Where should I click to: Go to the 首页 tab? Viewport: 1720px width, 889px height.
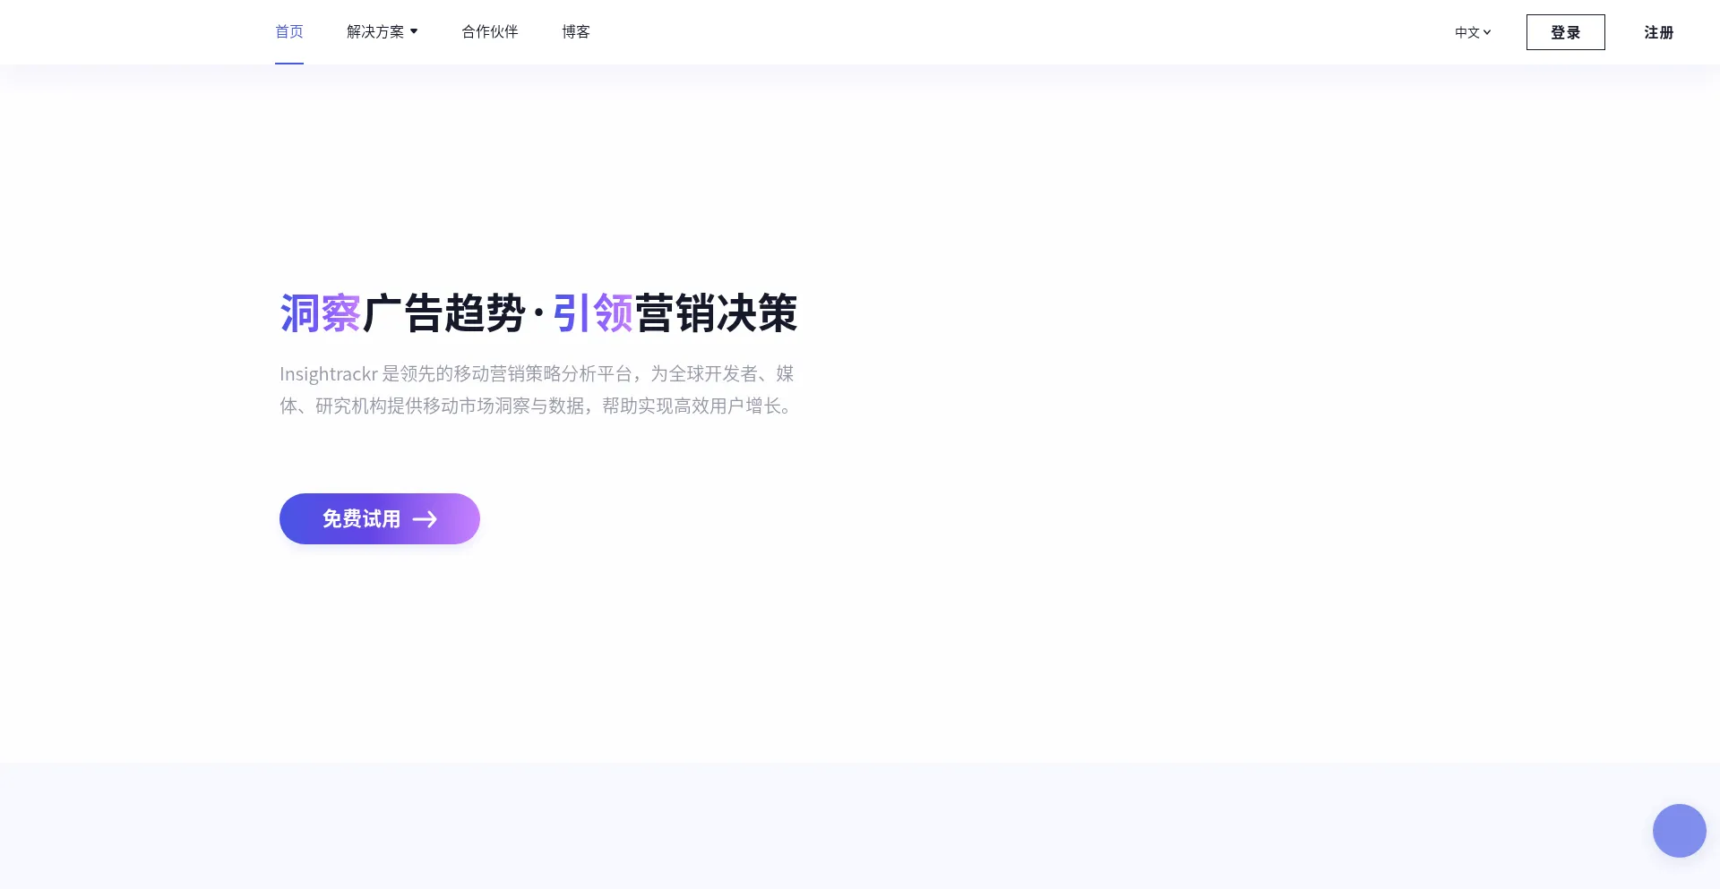point(288,32)
